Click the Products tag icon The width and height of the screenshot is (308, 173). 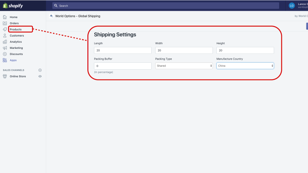click(5, 29)
